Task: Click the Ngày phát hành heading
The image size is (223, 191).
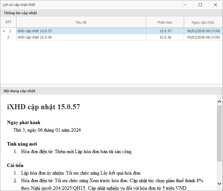Action: tap(24, 122)
